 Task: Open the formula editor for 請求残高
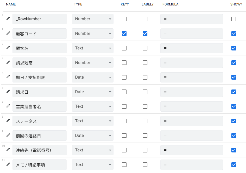click(x=192, y=62)
